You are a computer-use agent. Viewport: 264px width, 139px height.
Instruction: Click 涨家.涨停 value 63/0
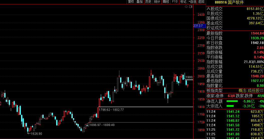point(231,96)
